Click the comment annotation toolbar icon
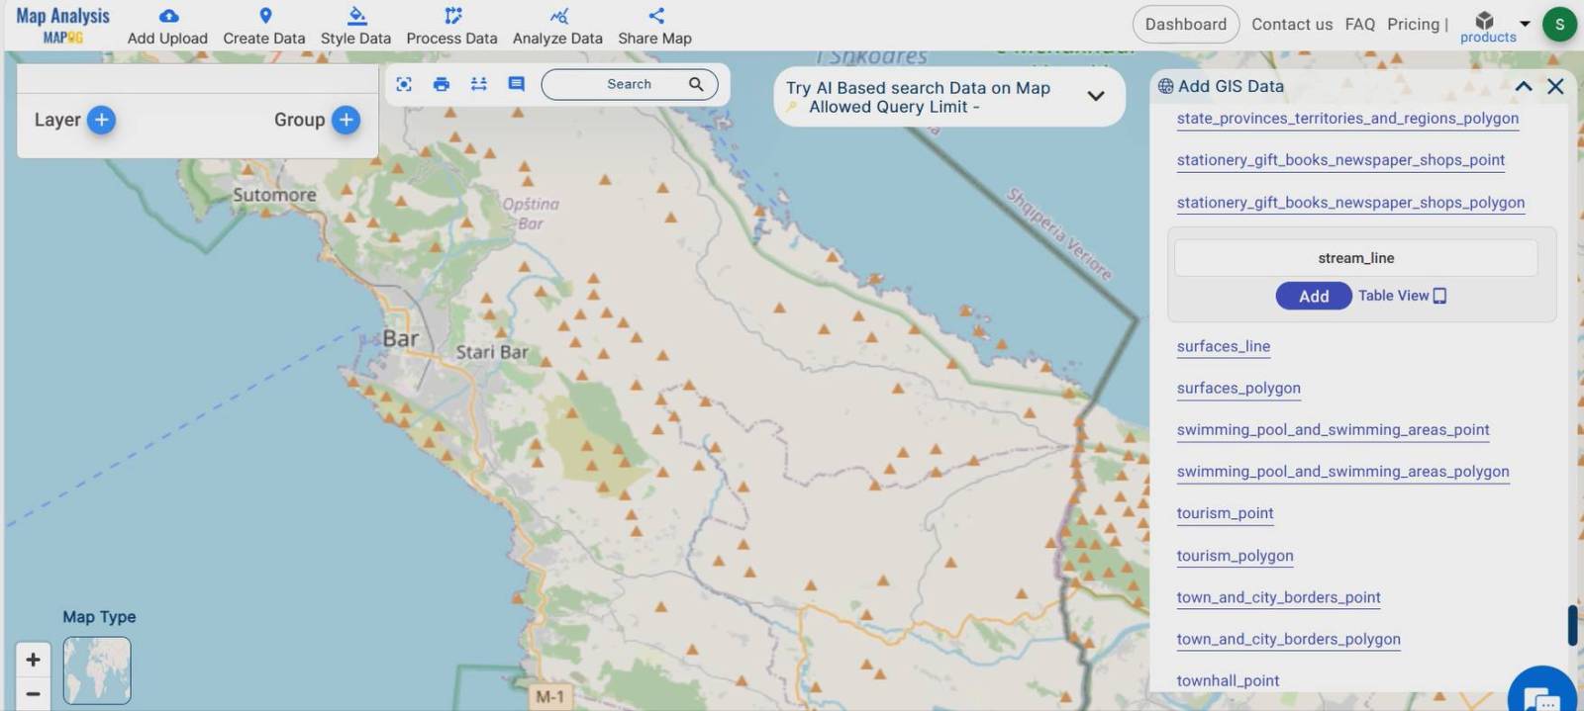 (516, 84)
